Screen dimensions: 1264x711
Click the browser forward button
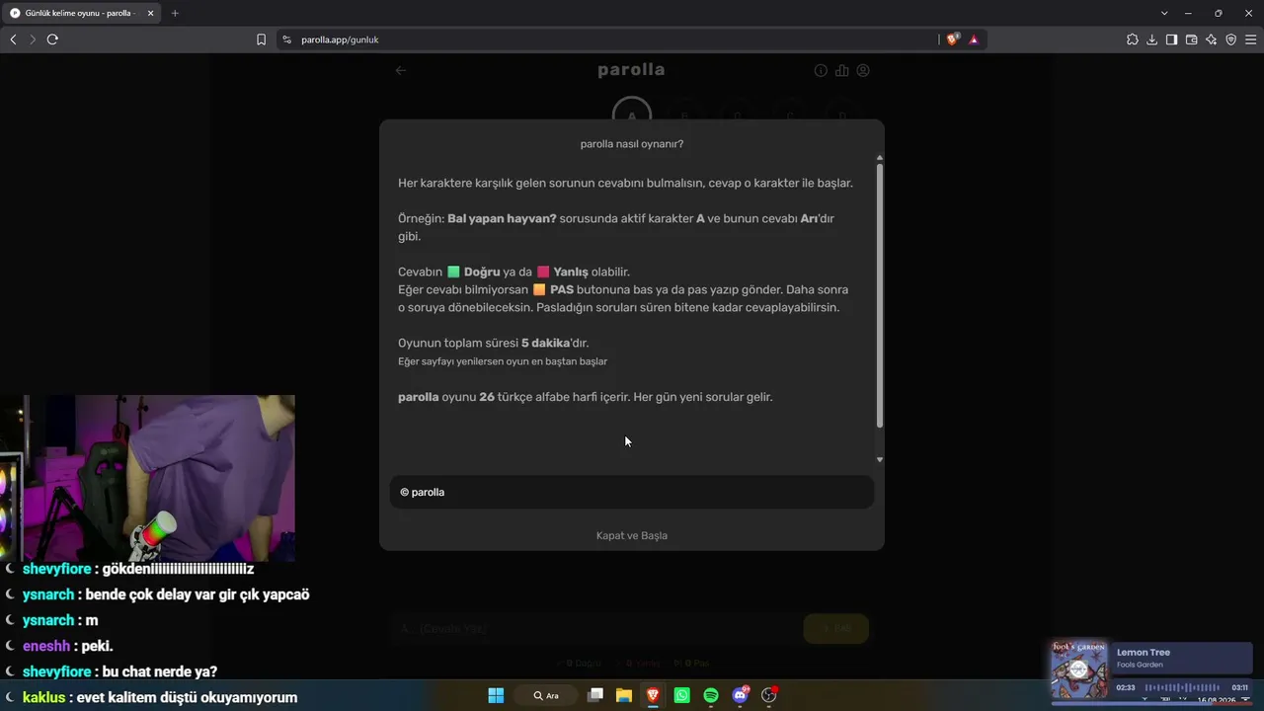(33, 39)
